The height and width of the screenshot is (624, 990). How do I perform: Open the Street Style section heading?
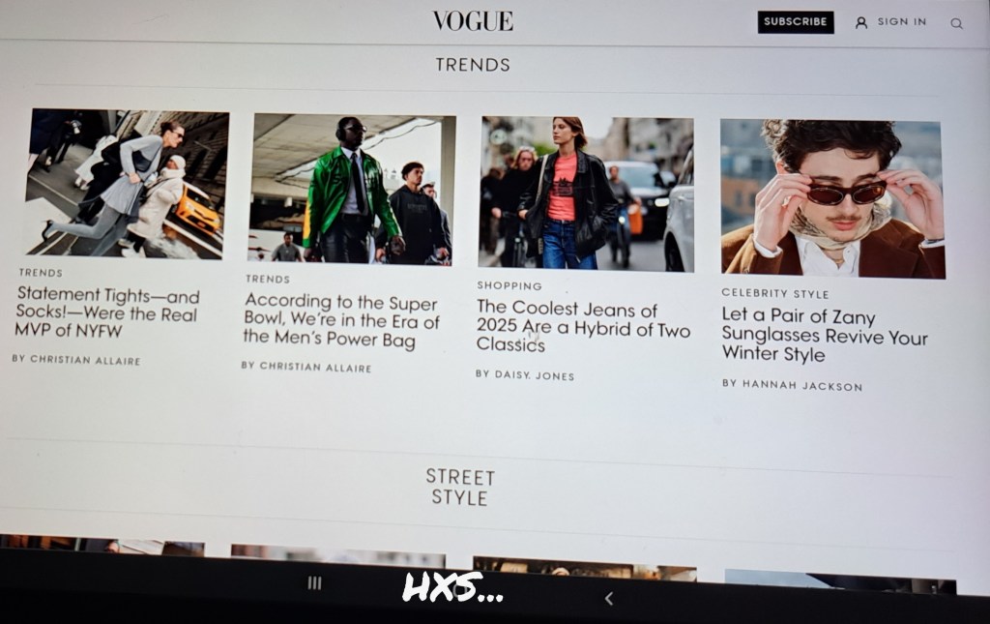pyautogui.click(x=460, y=487)
